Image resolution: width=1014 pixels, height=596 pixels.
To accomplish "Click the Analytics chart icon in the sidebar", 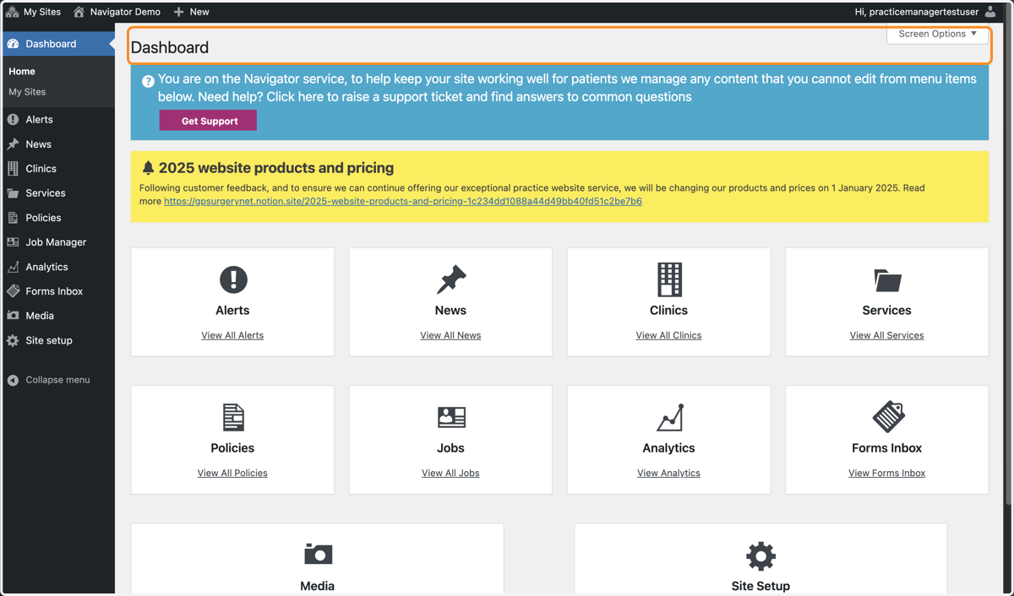I will 13,267.
